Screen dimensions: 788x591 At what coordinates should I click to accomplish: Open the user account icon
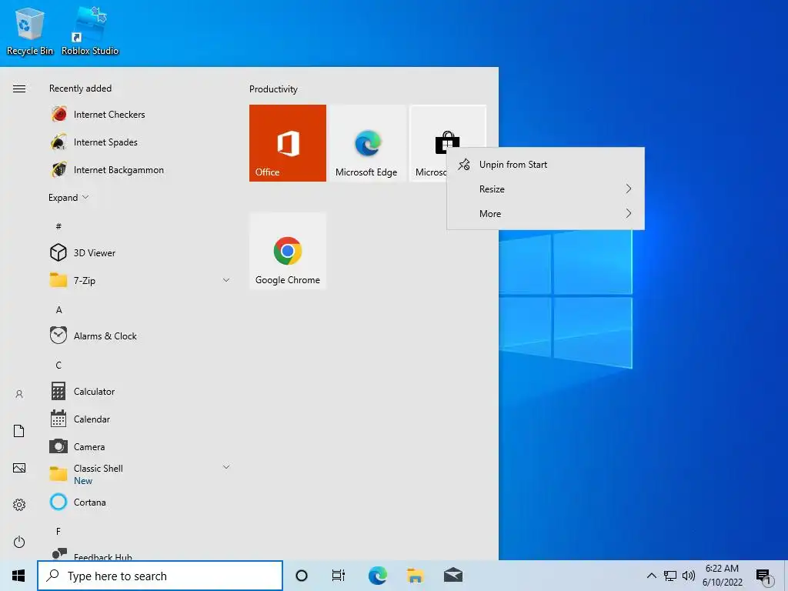point(19,394)
